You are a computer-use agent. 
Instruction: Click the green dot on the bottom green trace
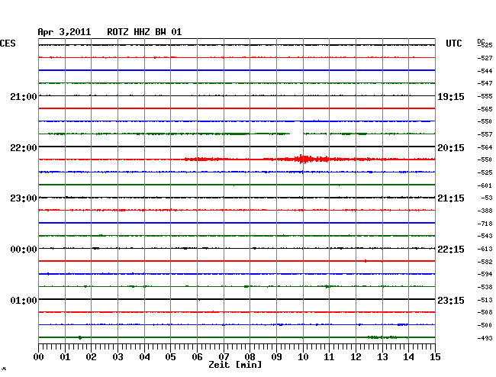coord(80,337)
